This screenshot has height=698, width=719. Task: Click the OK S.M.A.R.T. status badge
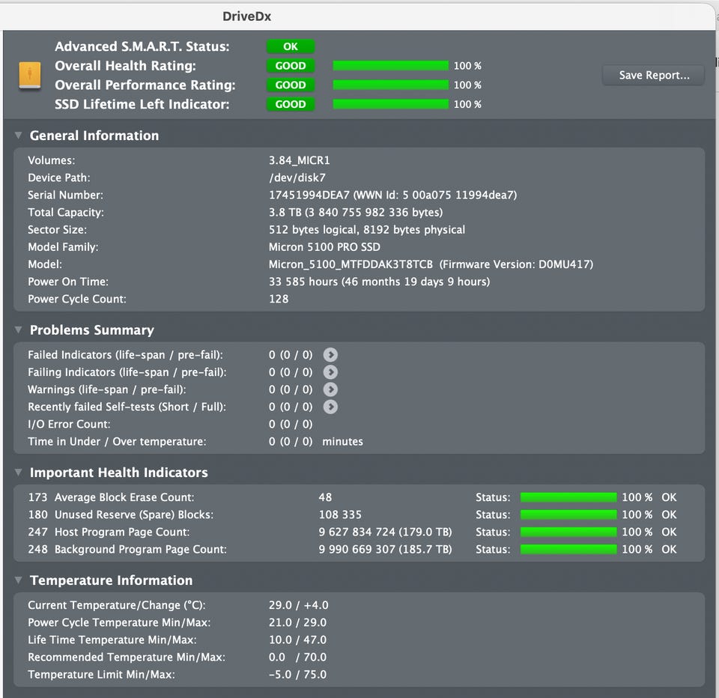click(291, 46)
